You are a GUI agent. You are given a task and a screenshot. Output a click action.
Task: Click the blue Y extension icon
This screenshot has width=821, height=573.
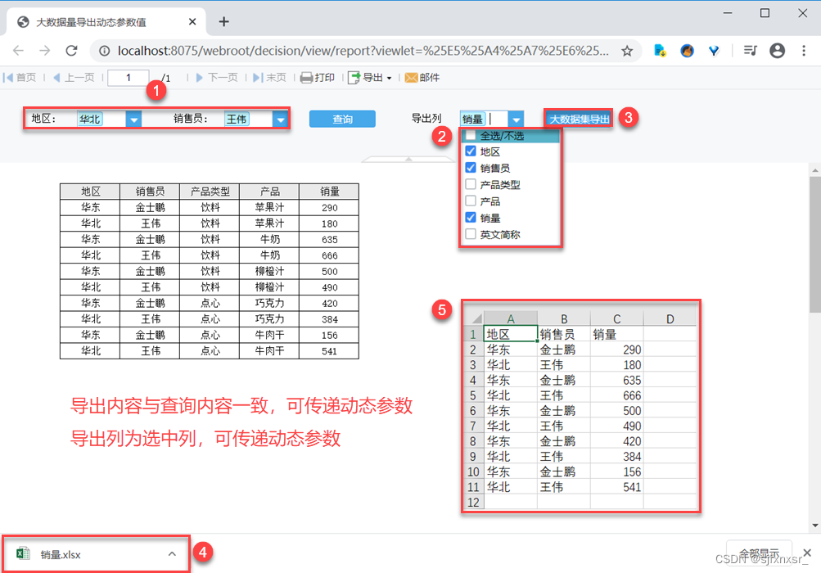(x=714, y=50)
